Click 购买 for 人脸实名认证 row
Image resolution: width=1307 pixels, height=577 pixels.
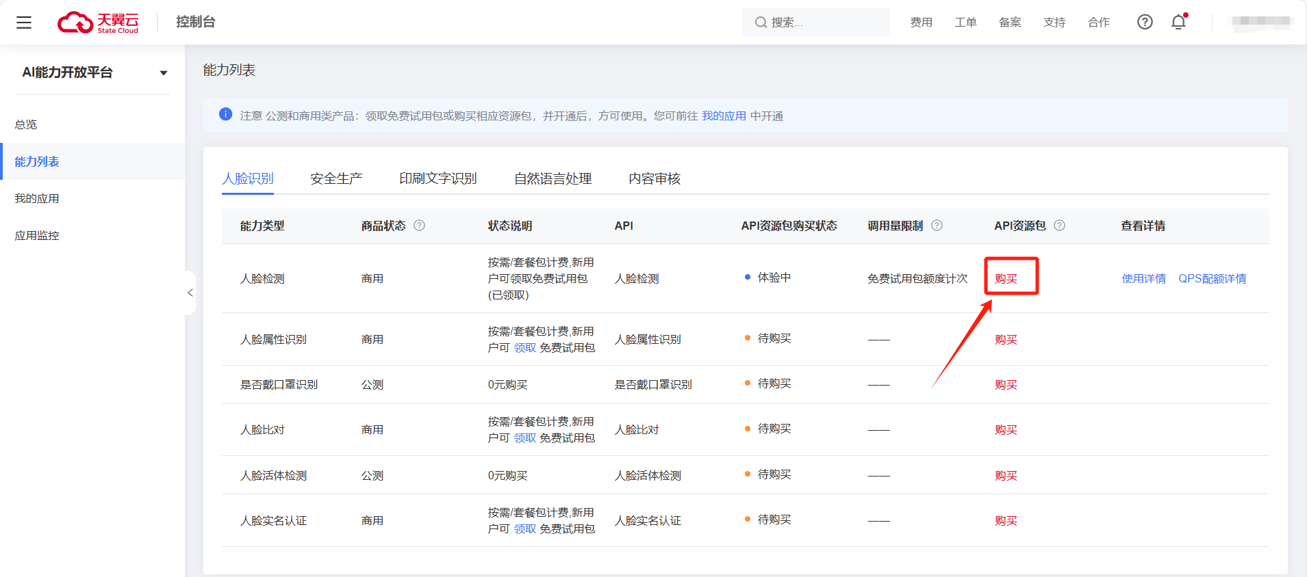pyautogui.click(x=1006, y=520)
